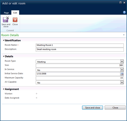Screen dimensions: 127x121
Task: Open the Room Details section menu arrow
Action: (124, 35)
